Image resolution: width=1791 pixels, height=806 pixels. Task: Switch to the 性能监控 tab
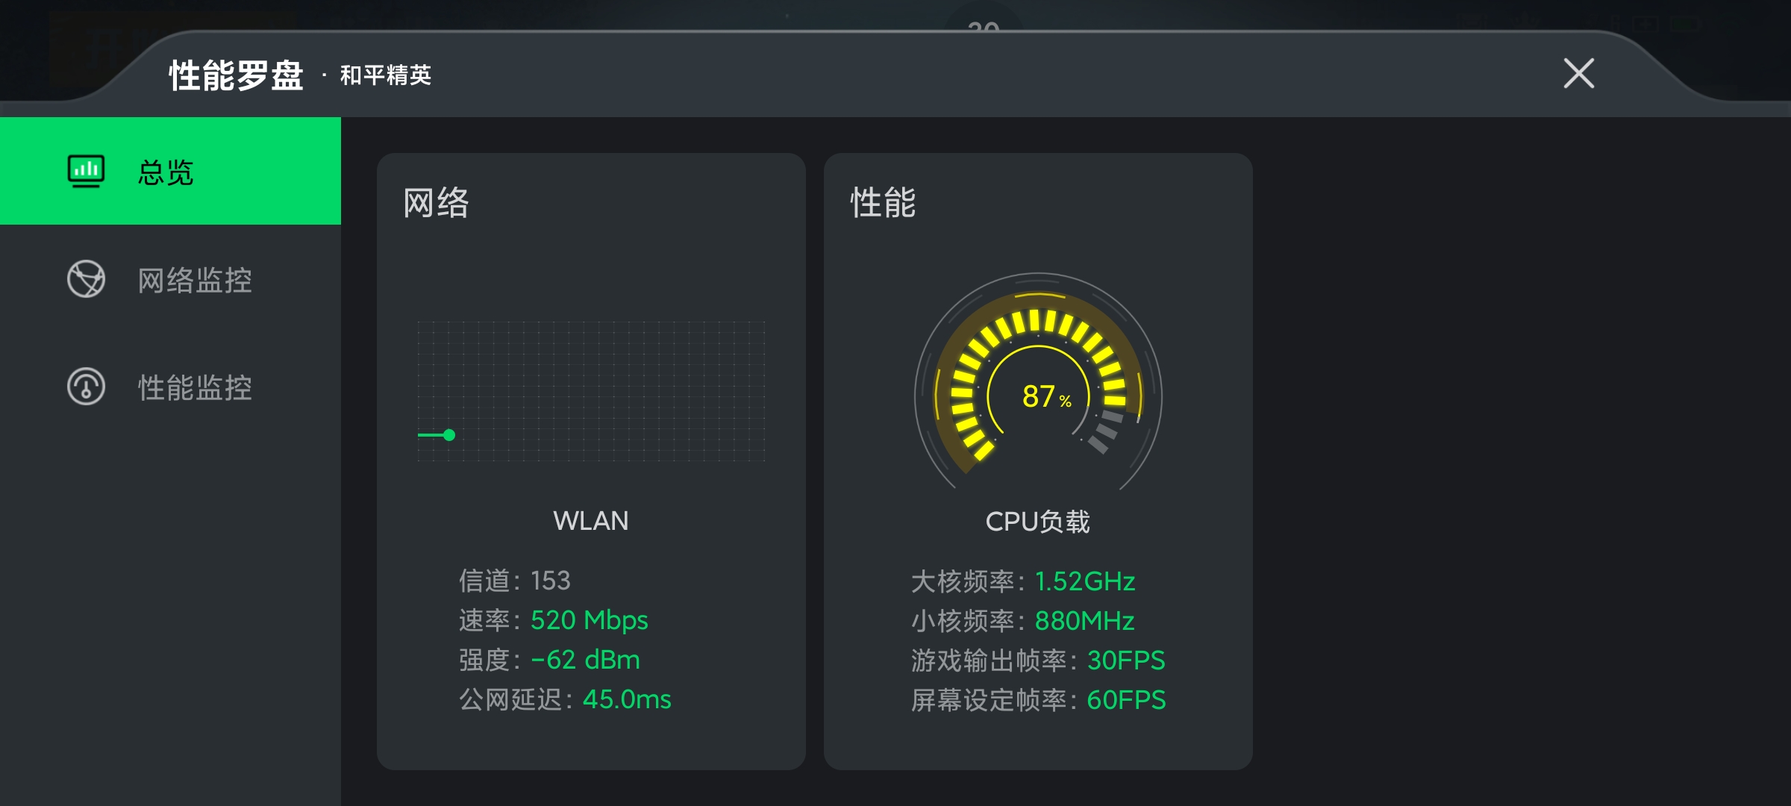(170, 387)
